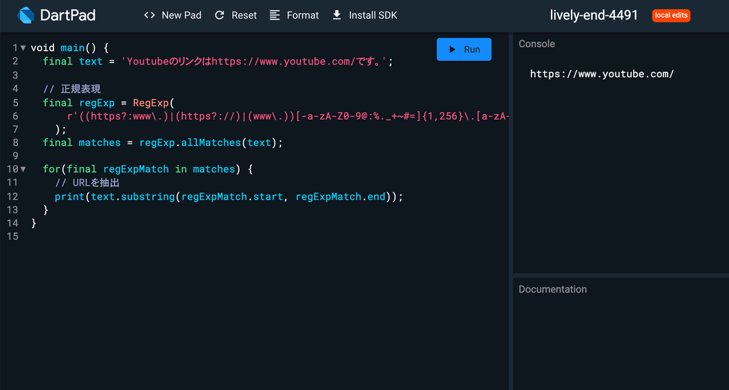Click line number 2 in gutter

15,61
